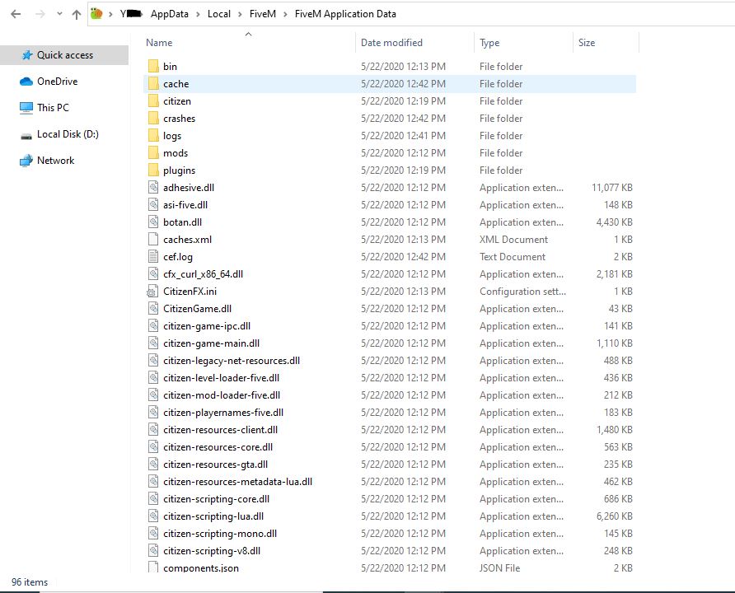This screenshot has width=735, height=593.
Task: Select file name citizen-resources-core.dll
Action: coord(218,447)
